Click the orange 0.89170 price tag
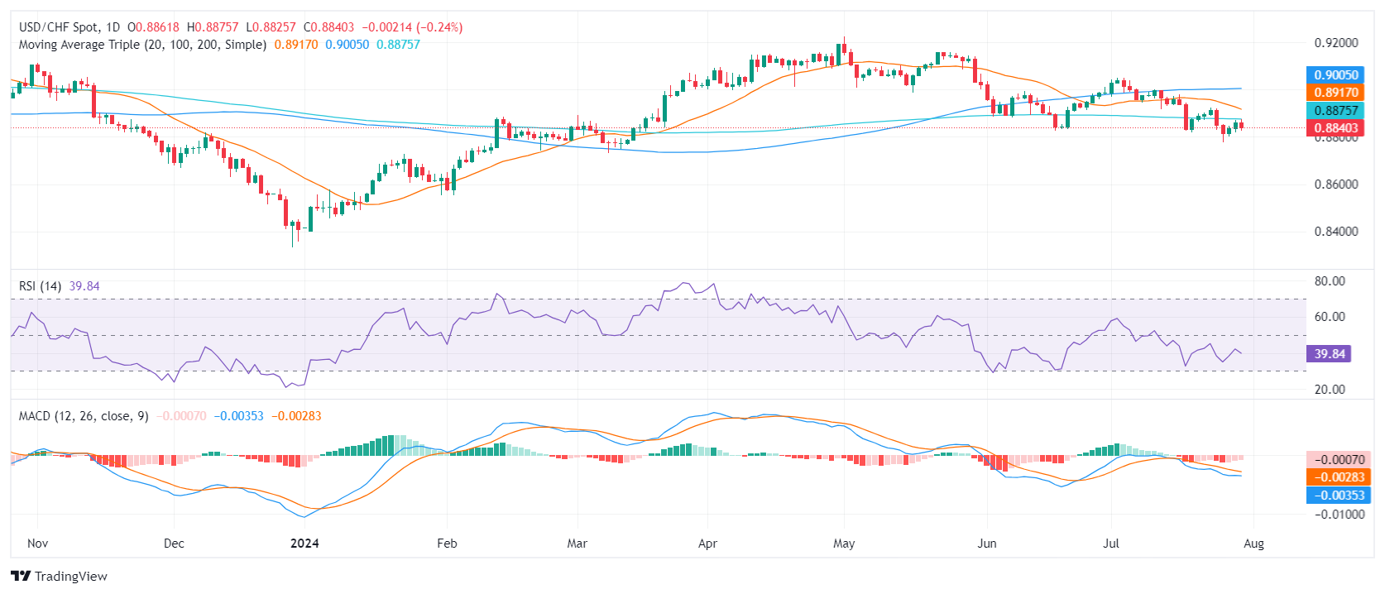Screen dimensions: 1385x594 click(1335, 93)
